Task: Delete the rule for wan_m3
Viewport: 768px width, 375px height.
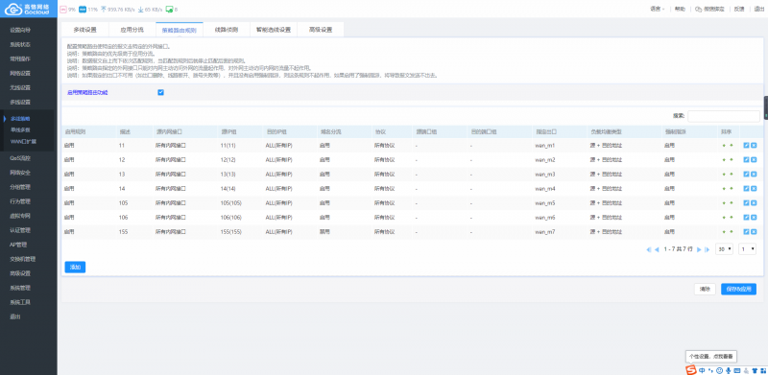Action: pyautogui.click(x=754, y=175)
